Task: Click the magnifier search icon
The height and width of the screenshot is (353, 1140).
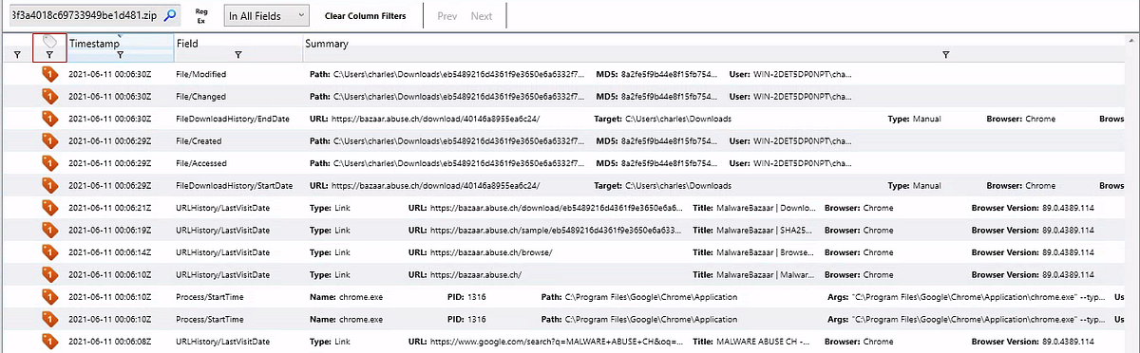Action: coord(170,16)
